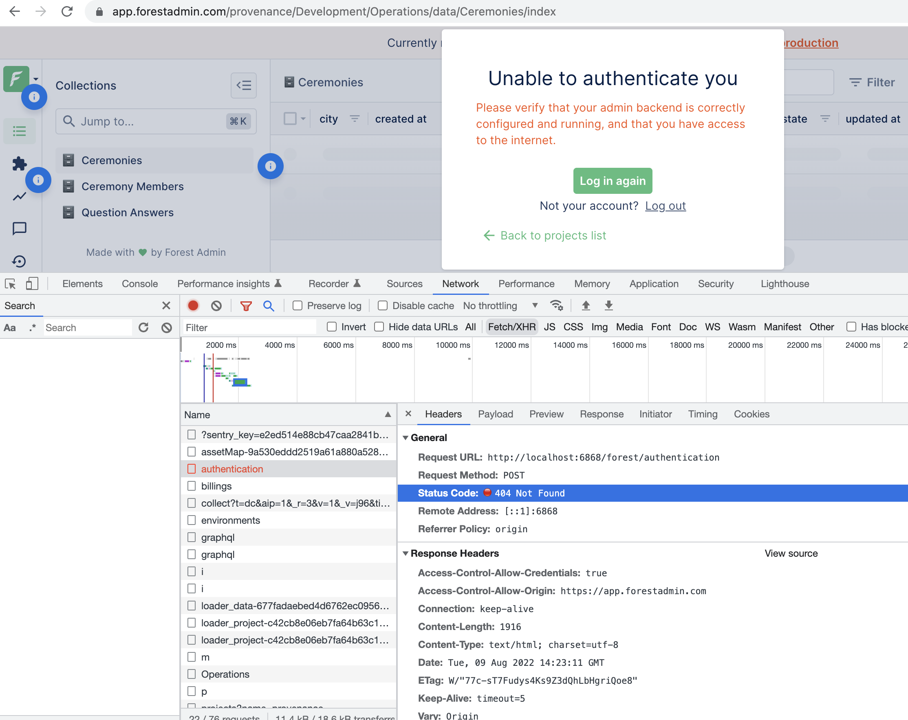The image size is (908, 720).
Task: Tick the Invert filter checkbox
Action: point(332,327)
